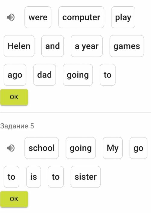
Task: Tap the 'and' word tile
Action: click(53, 46)
